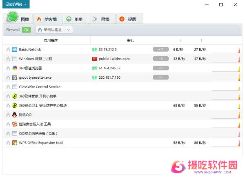Screen dimensions: 245x177
Task: Expand the +3 hosts badge for Windows 服务主进程
Action: pyautogui.click(x=161, y=59)
